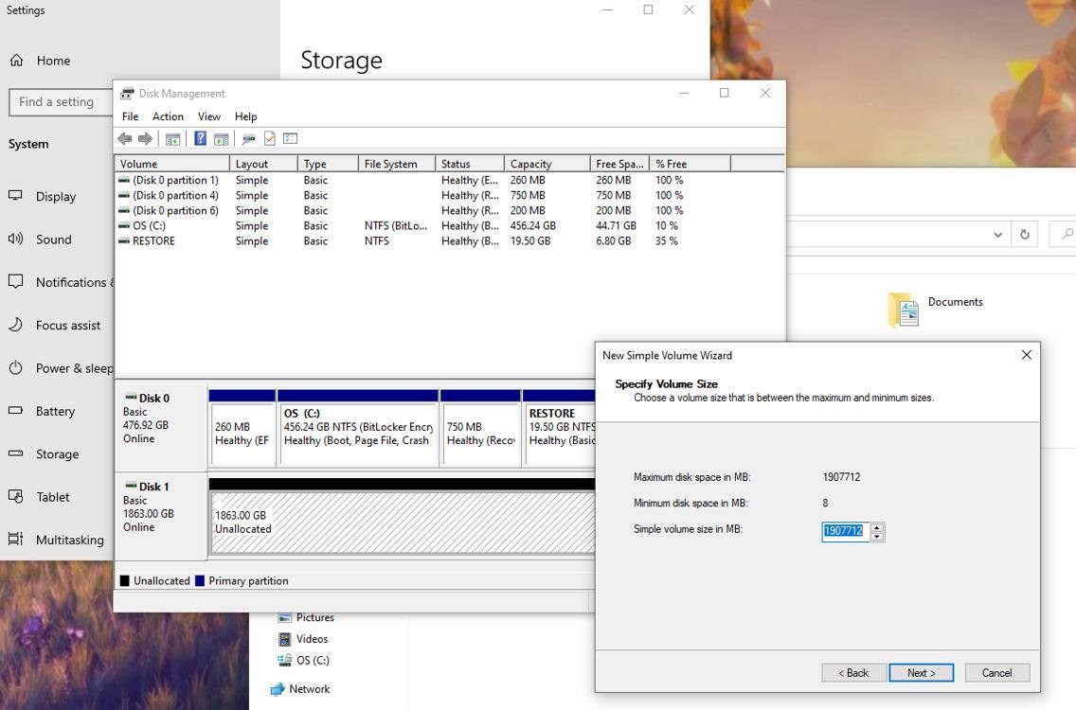The width and height of the screenshot is (1076, 710).
Task: Open the Sound settings icon in Settings sidebar
Action: click(14, 240)
